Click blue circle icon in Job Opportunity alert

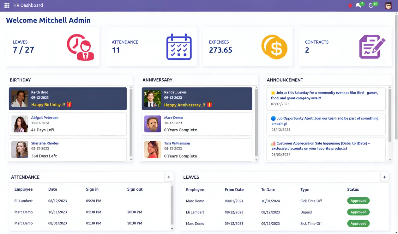(273, 118)
